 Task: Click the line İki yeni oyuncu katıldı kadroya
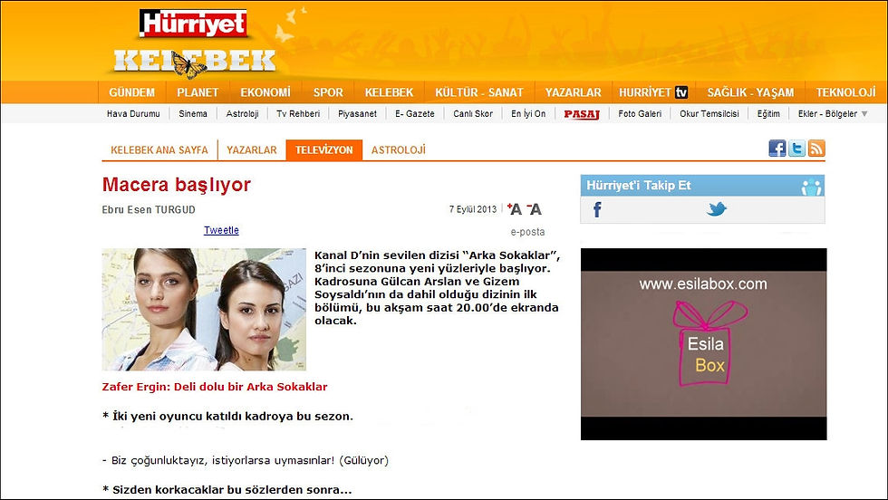227,416
